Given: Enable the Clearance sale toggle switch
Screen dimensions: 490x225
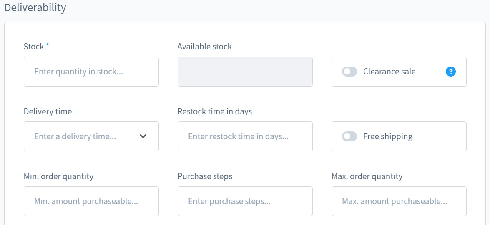Looking at the screenshot, I should (x=349, y=72).
